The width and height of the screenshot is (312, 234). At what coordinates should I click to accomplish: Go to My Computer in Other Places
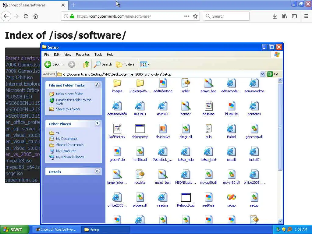click(x=66, y=151)
